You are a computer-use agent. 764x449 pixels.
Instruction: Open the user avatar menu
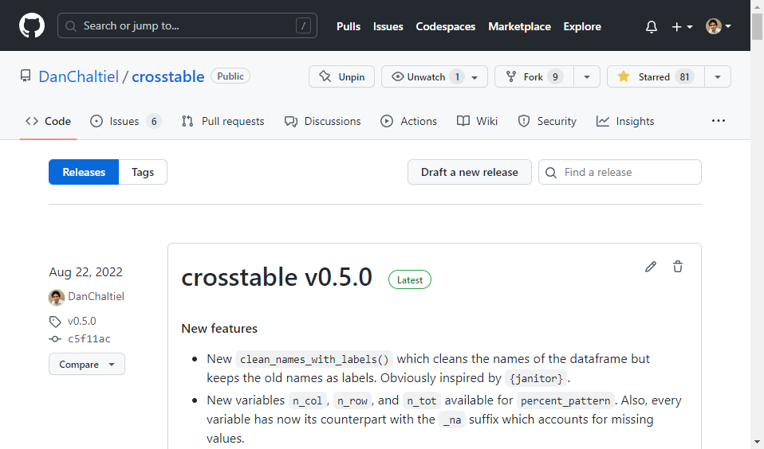[718, 26]
